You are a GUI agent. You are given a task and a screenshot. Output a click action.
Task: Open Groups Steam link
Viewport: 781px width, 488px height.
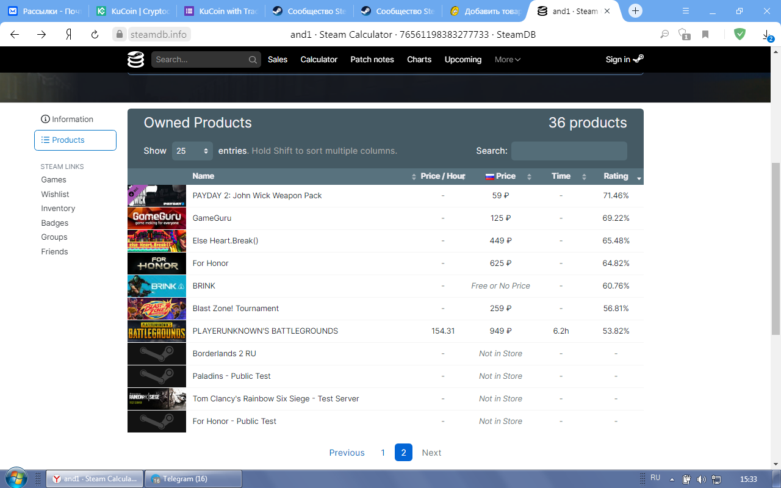pos(54,237)
